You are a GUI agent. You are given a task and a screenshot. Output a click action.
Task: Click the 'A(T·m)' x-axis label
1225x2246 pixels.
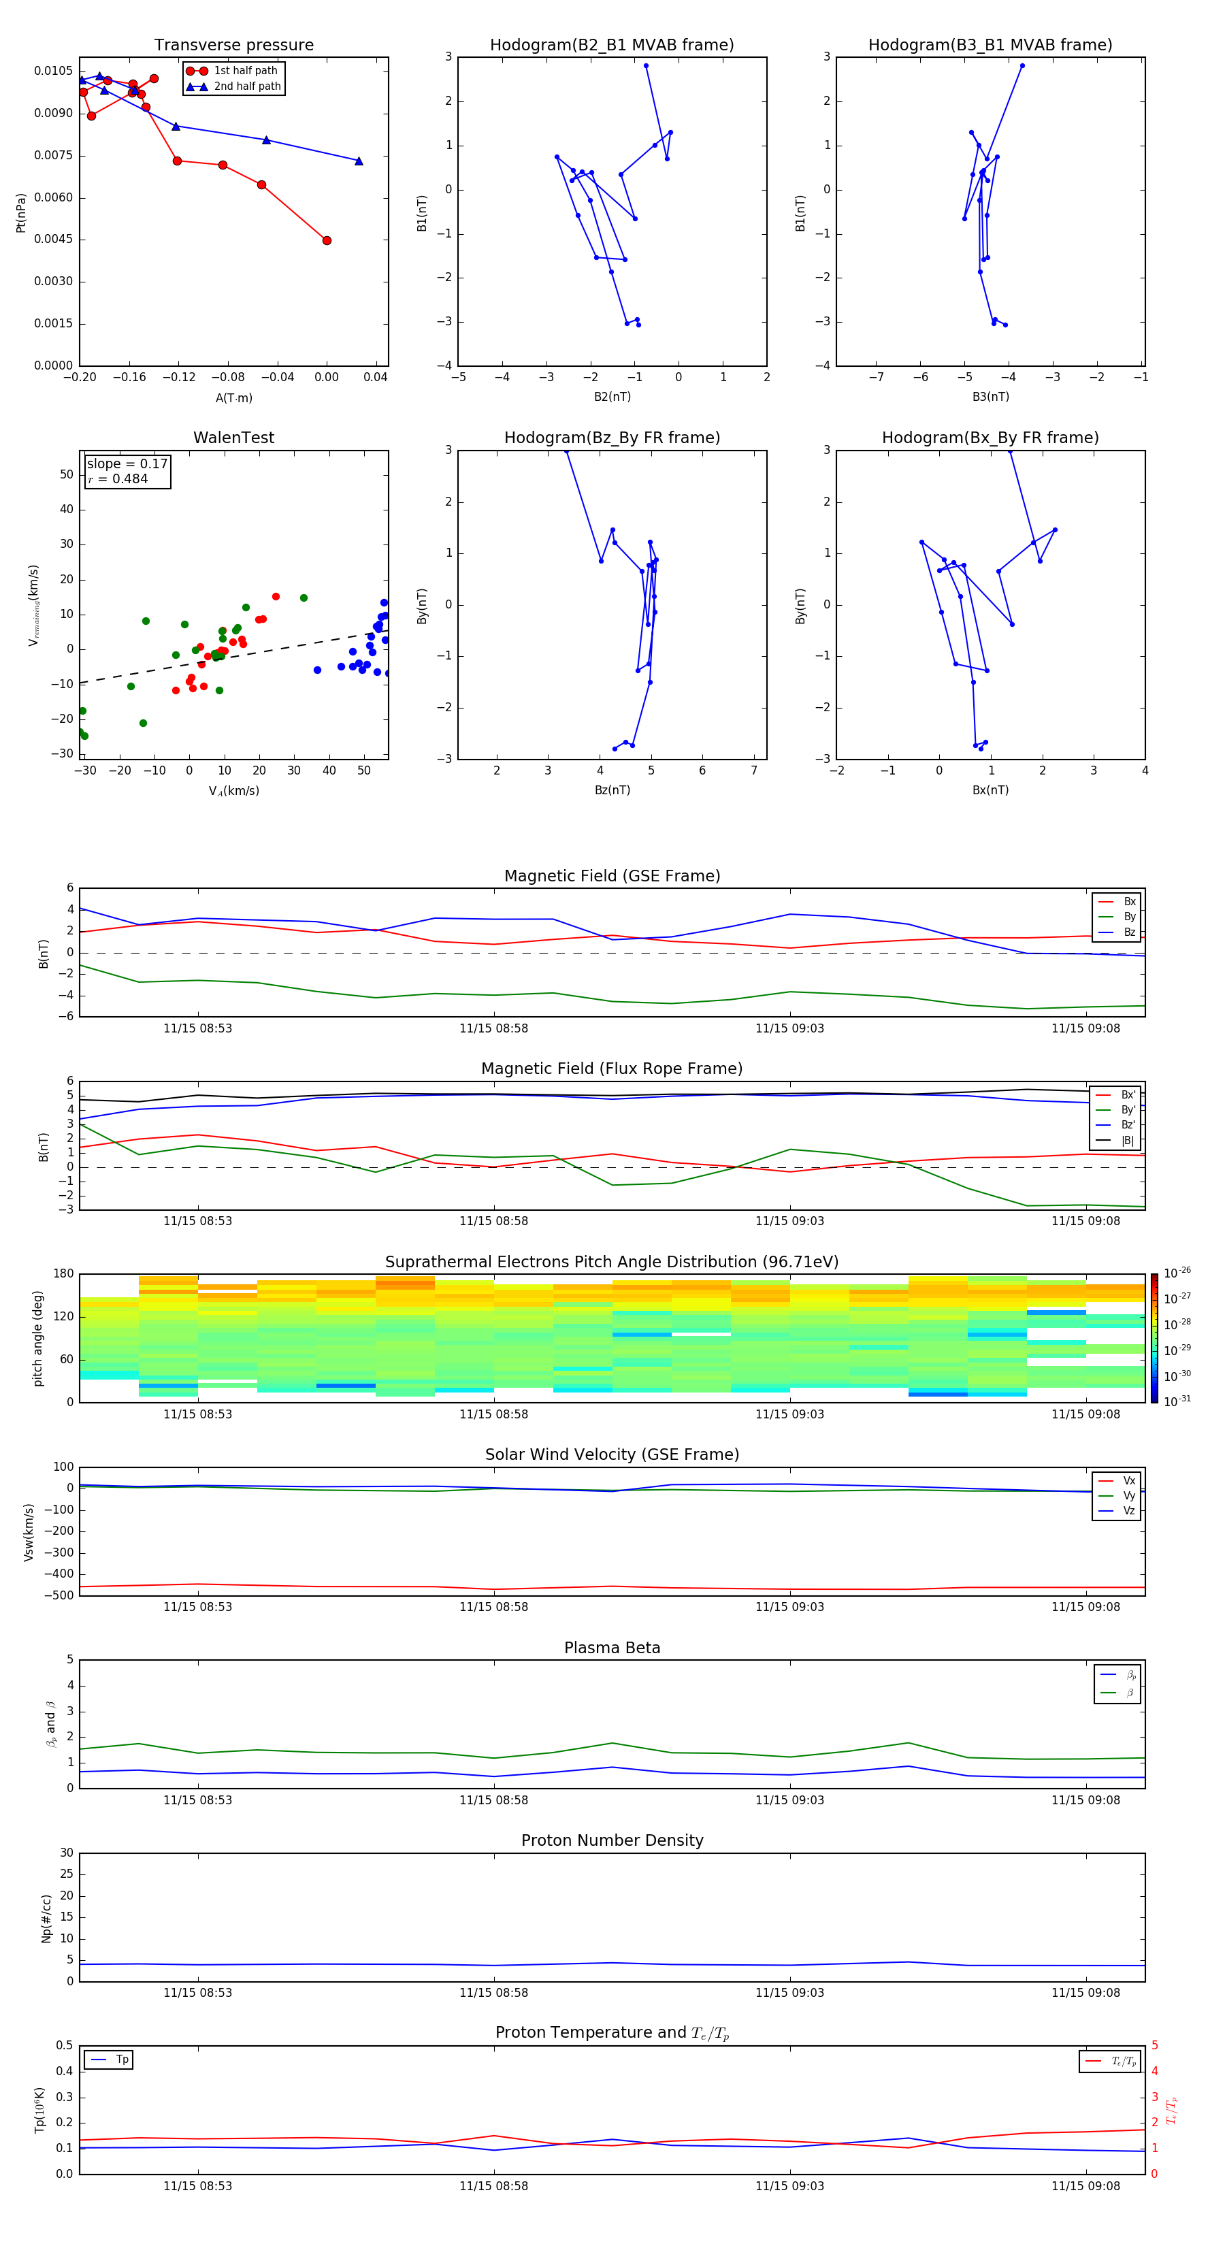[x=233, y=397]
